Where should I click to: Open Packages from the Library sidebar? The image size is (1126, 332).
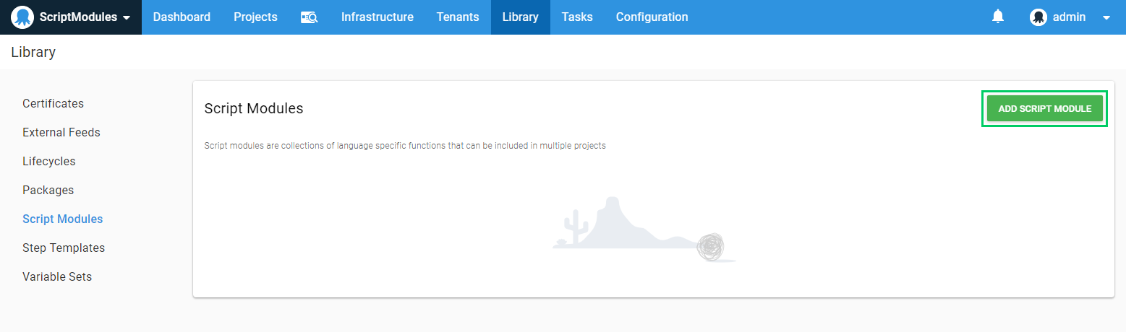(x=48, y=191)
